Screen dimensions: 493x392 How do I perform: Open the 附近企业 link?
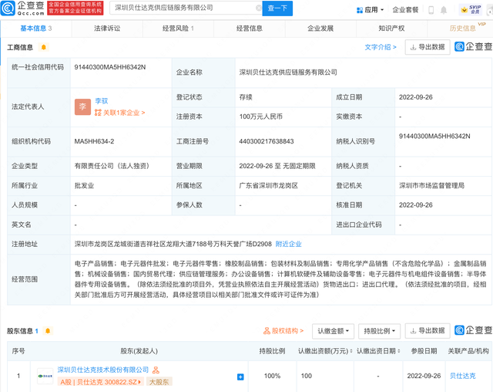pos(288,244)
